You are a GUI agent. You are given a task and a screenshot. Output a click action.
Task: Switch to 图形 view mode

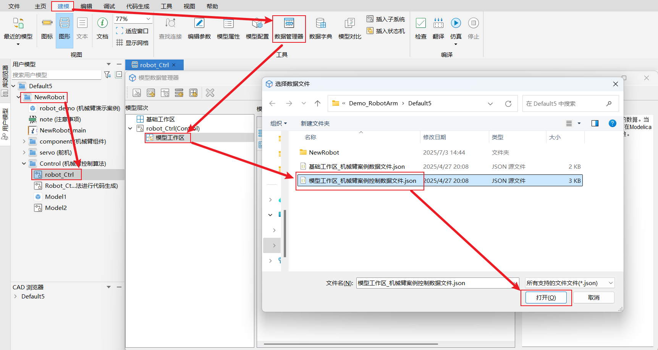65,28
